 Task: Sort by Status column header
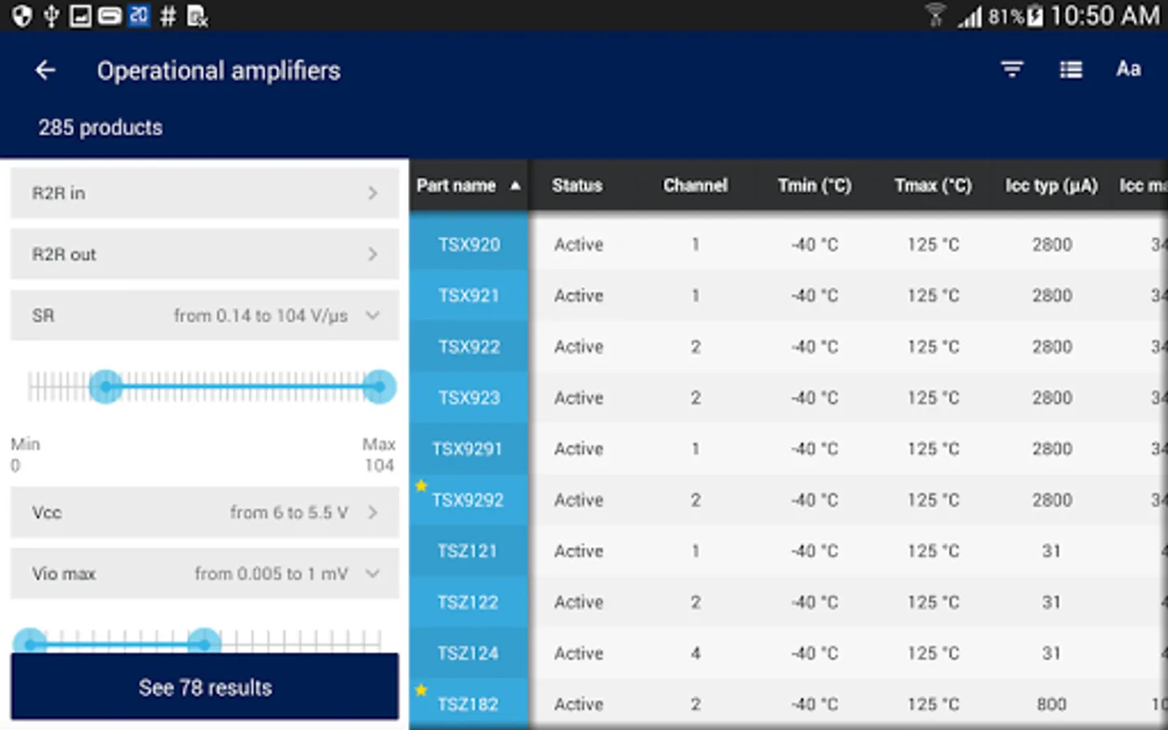tap(577, 186)
